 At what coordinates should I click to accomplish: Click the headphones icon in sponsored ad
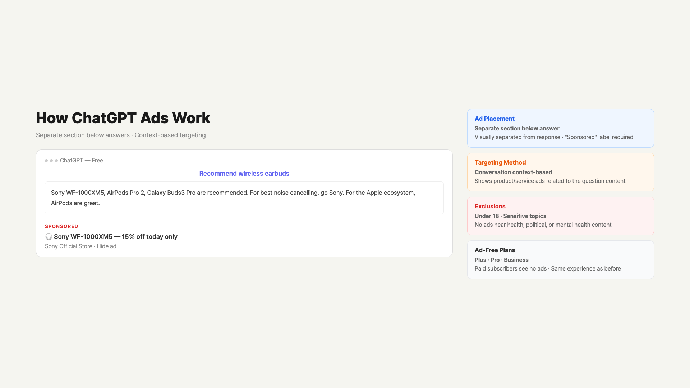49,237
